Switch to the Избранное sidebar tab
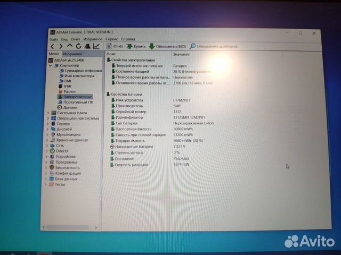 [72, 54]
